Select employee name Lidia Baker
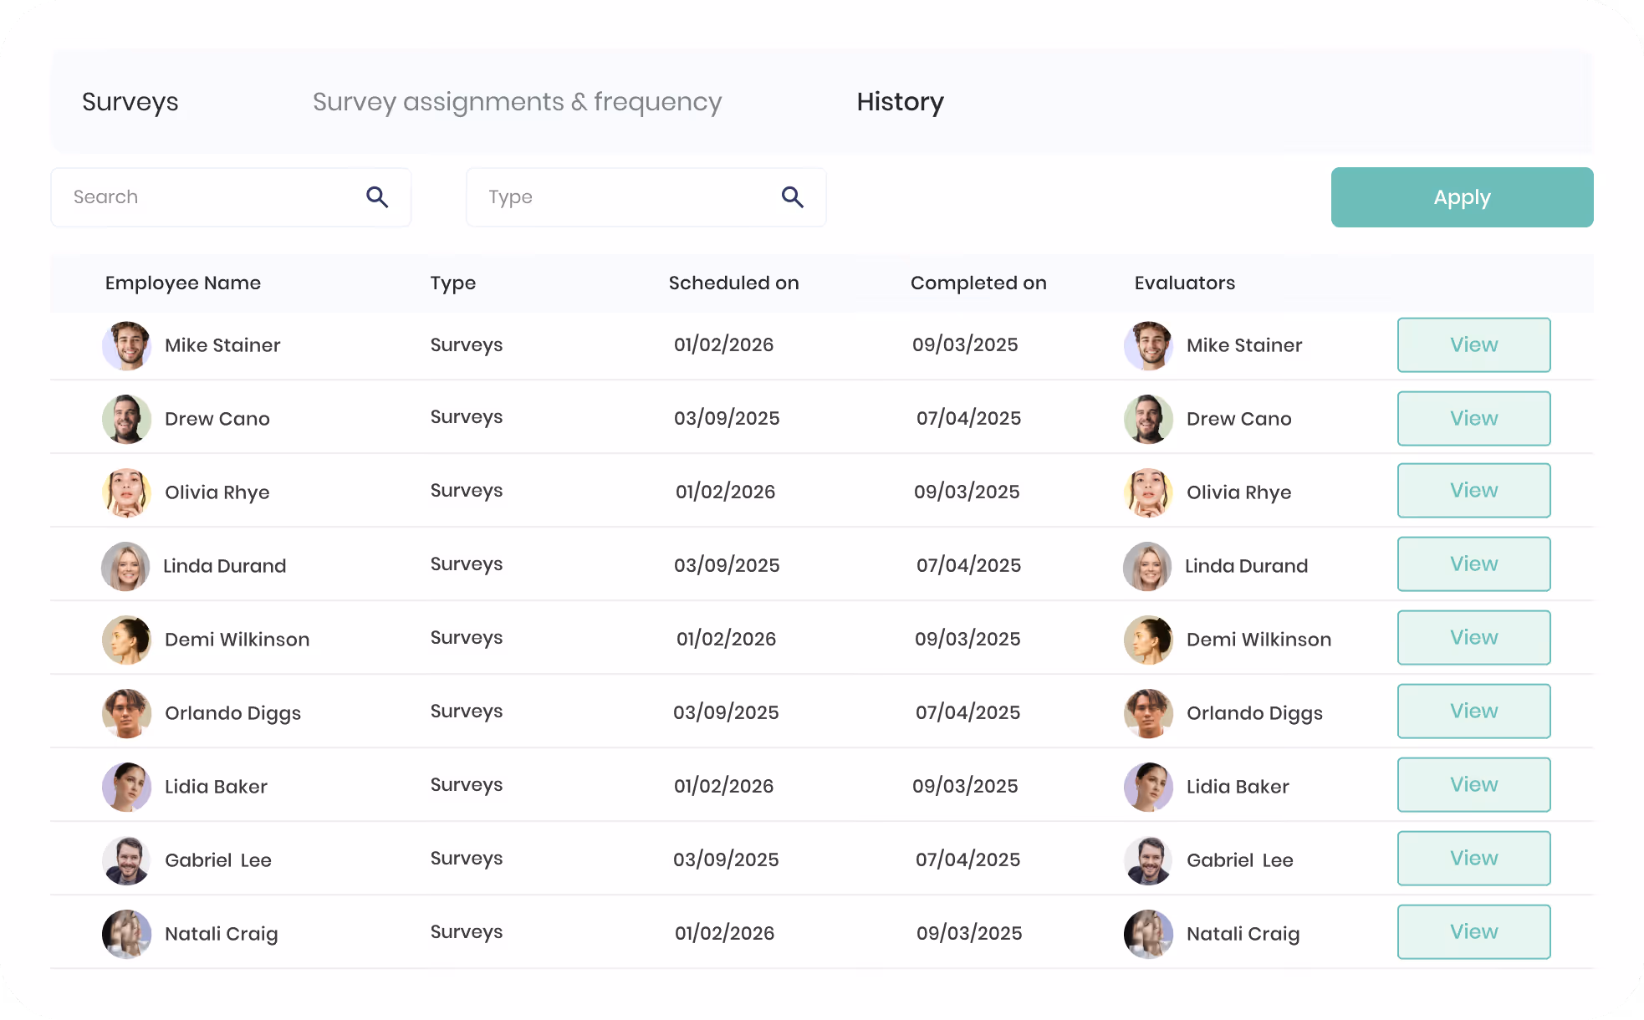The image size is (1644, 1020). (217, 787)
